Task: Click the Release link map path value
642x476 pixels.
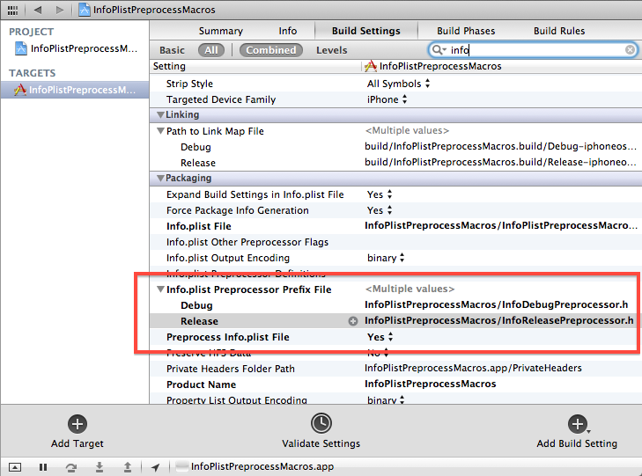Action: [x=500, y=163]
